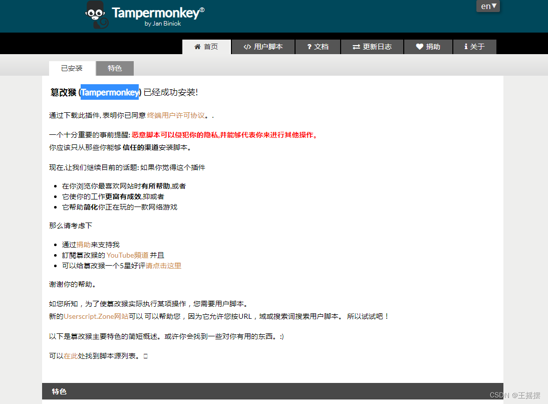Click the home icon in 首页 tab
548x404 pixels.
click(197, 47)
